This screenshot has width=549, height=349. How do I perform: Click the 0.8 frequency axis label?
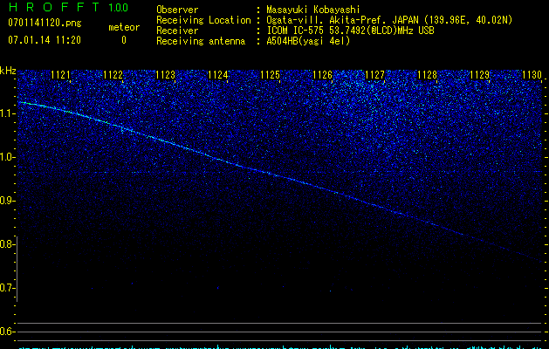[x=7, y=244]
